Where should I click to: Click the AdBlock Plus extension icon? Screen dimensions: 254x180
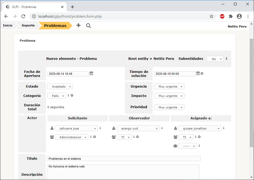tap(222, 16)
